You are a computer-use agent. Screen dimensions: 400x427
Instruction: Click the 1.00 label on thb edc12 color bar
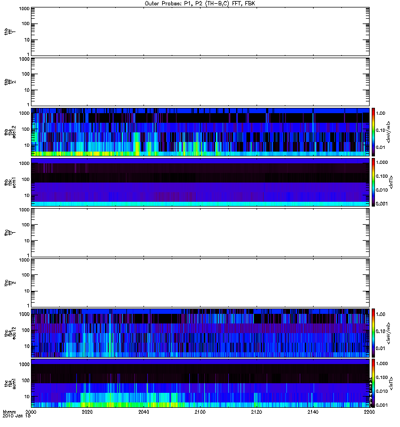381,113
